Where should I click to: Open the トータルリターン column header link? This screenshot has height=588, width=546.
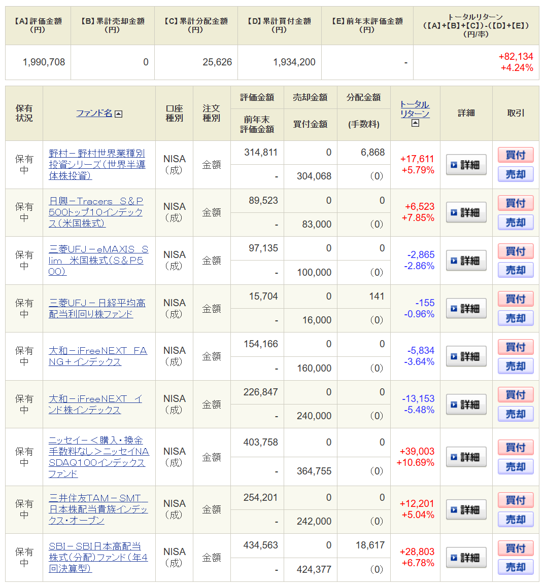(415, 109)
